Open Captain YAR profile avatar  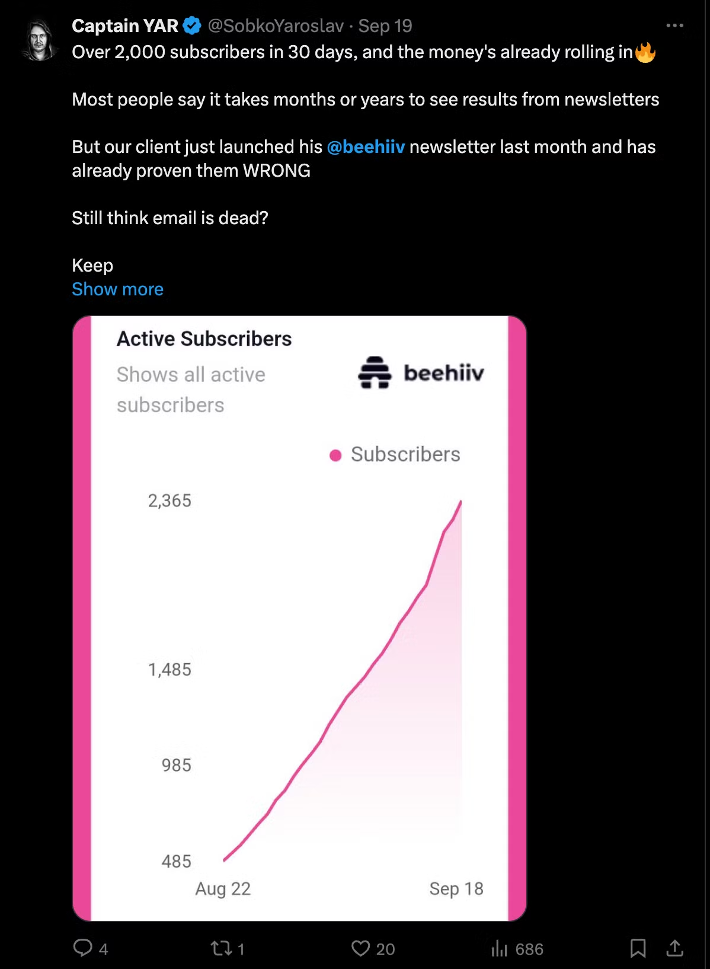tap(40, 40)
